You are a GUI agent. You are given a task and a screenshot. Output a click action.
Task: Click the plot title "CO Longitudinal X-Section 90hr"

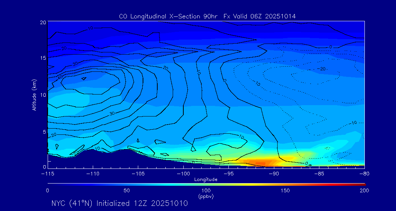(x=169, y=16)
